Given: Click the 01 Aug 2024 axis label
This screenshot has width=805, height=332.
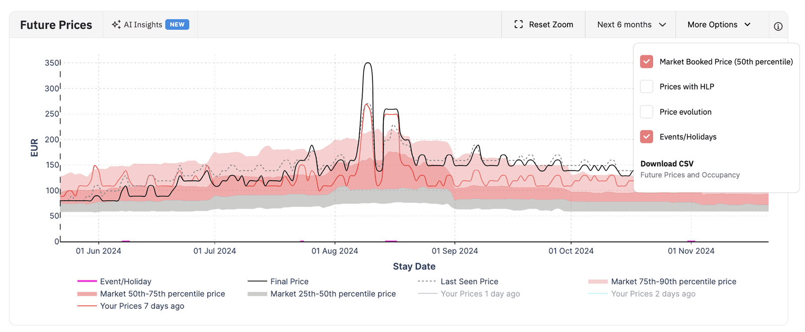Looking at the screenshot, I should tap(335, 251).
